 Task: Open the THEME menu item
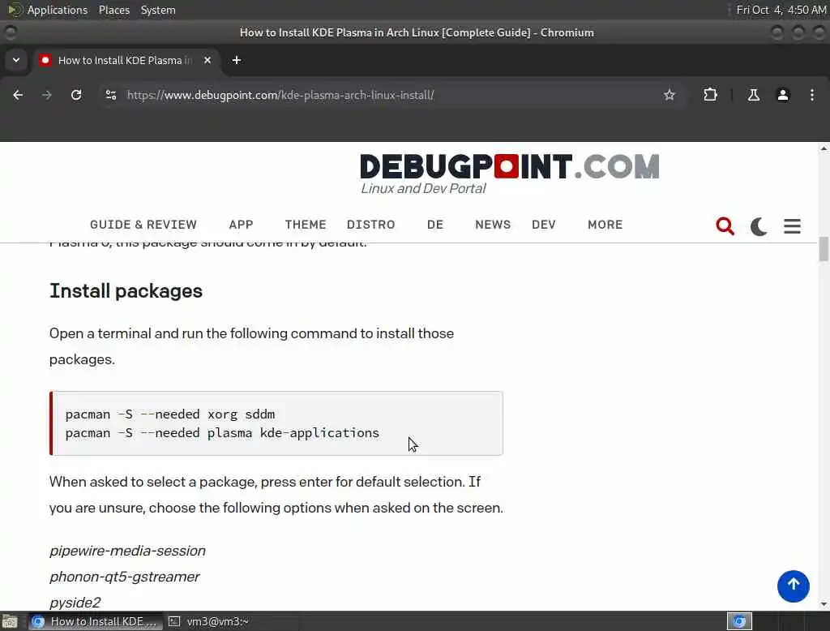[x=306, y=225]
